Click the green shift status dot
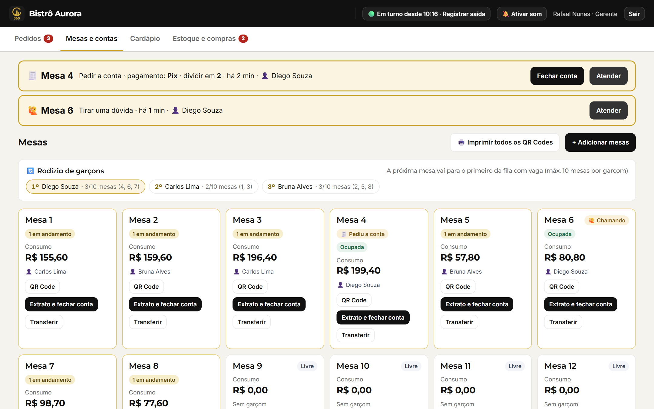The width and height of the screenshot is (654, 409). [x=371, y=14]
